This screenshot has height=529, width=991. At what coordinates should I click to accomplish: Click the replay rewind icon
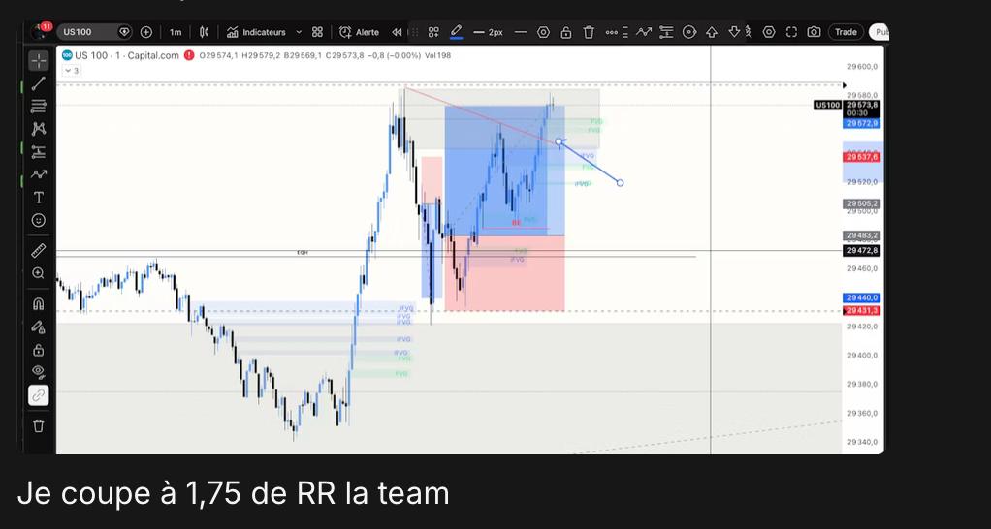[397, 32]
